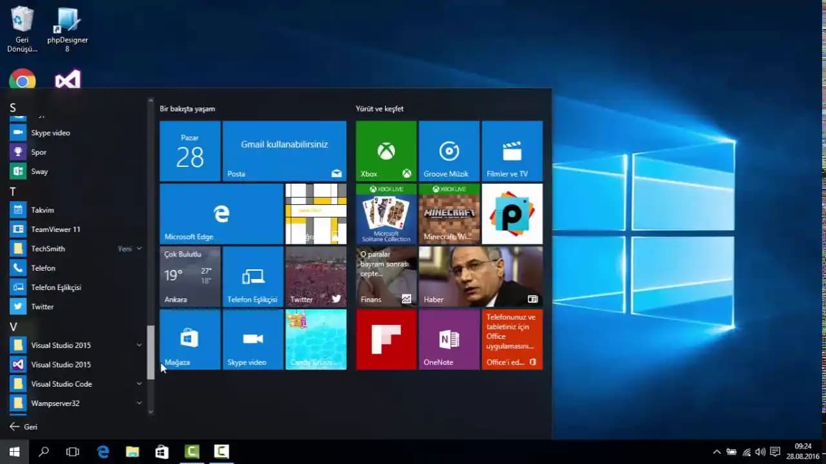Image resolution: width=826 pixels, height=464 pixels.
Task: Open Microsoft Edge tile
Action: click(221, 213)
